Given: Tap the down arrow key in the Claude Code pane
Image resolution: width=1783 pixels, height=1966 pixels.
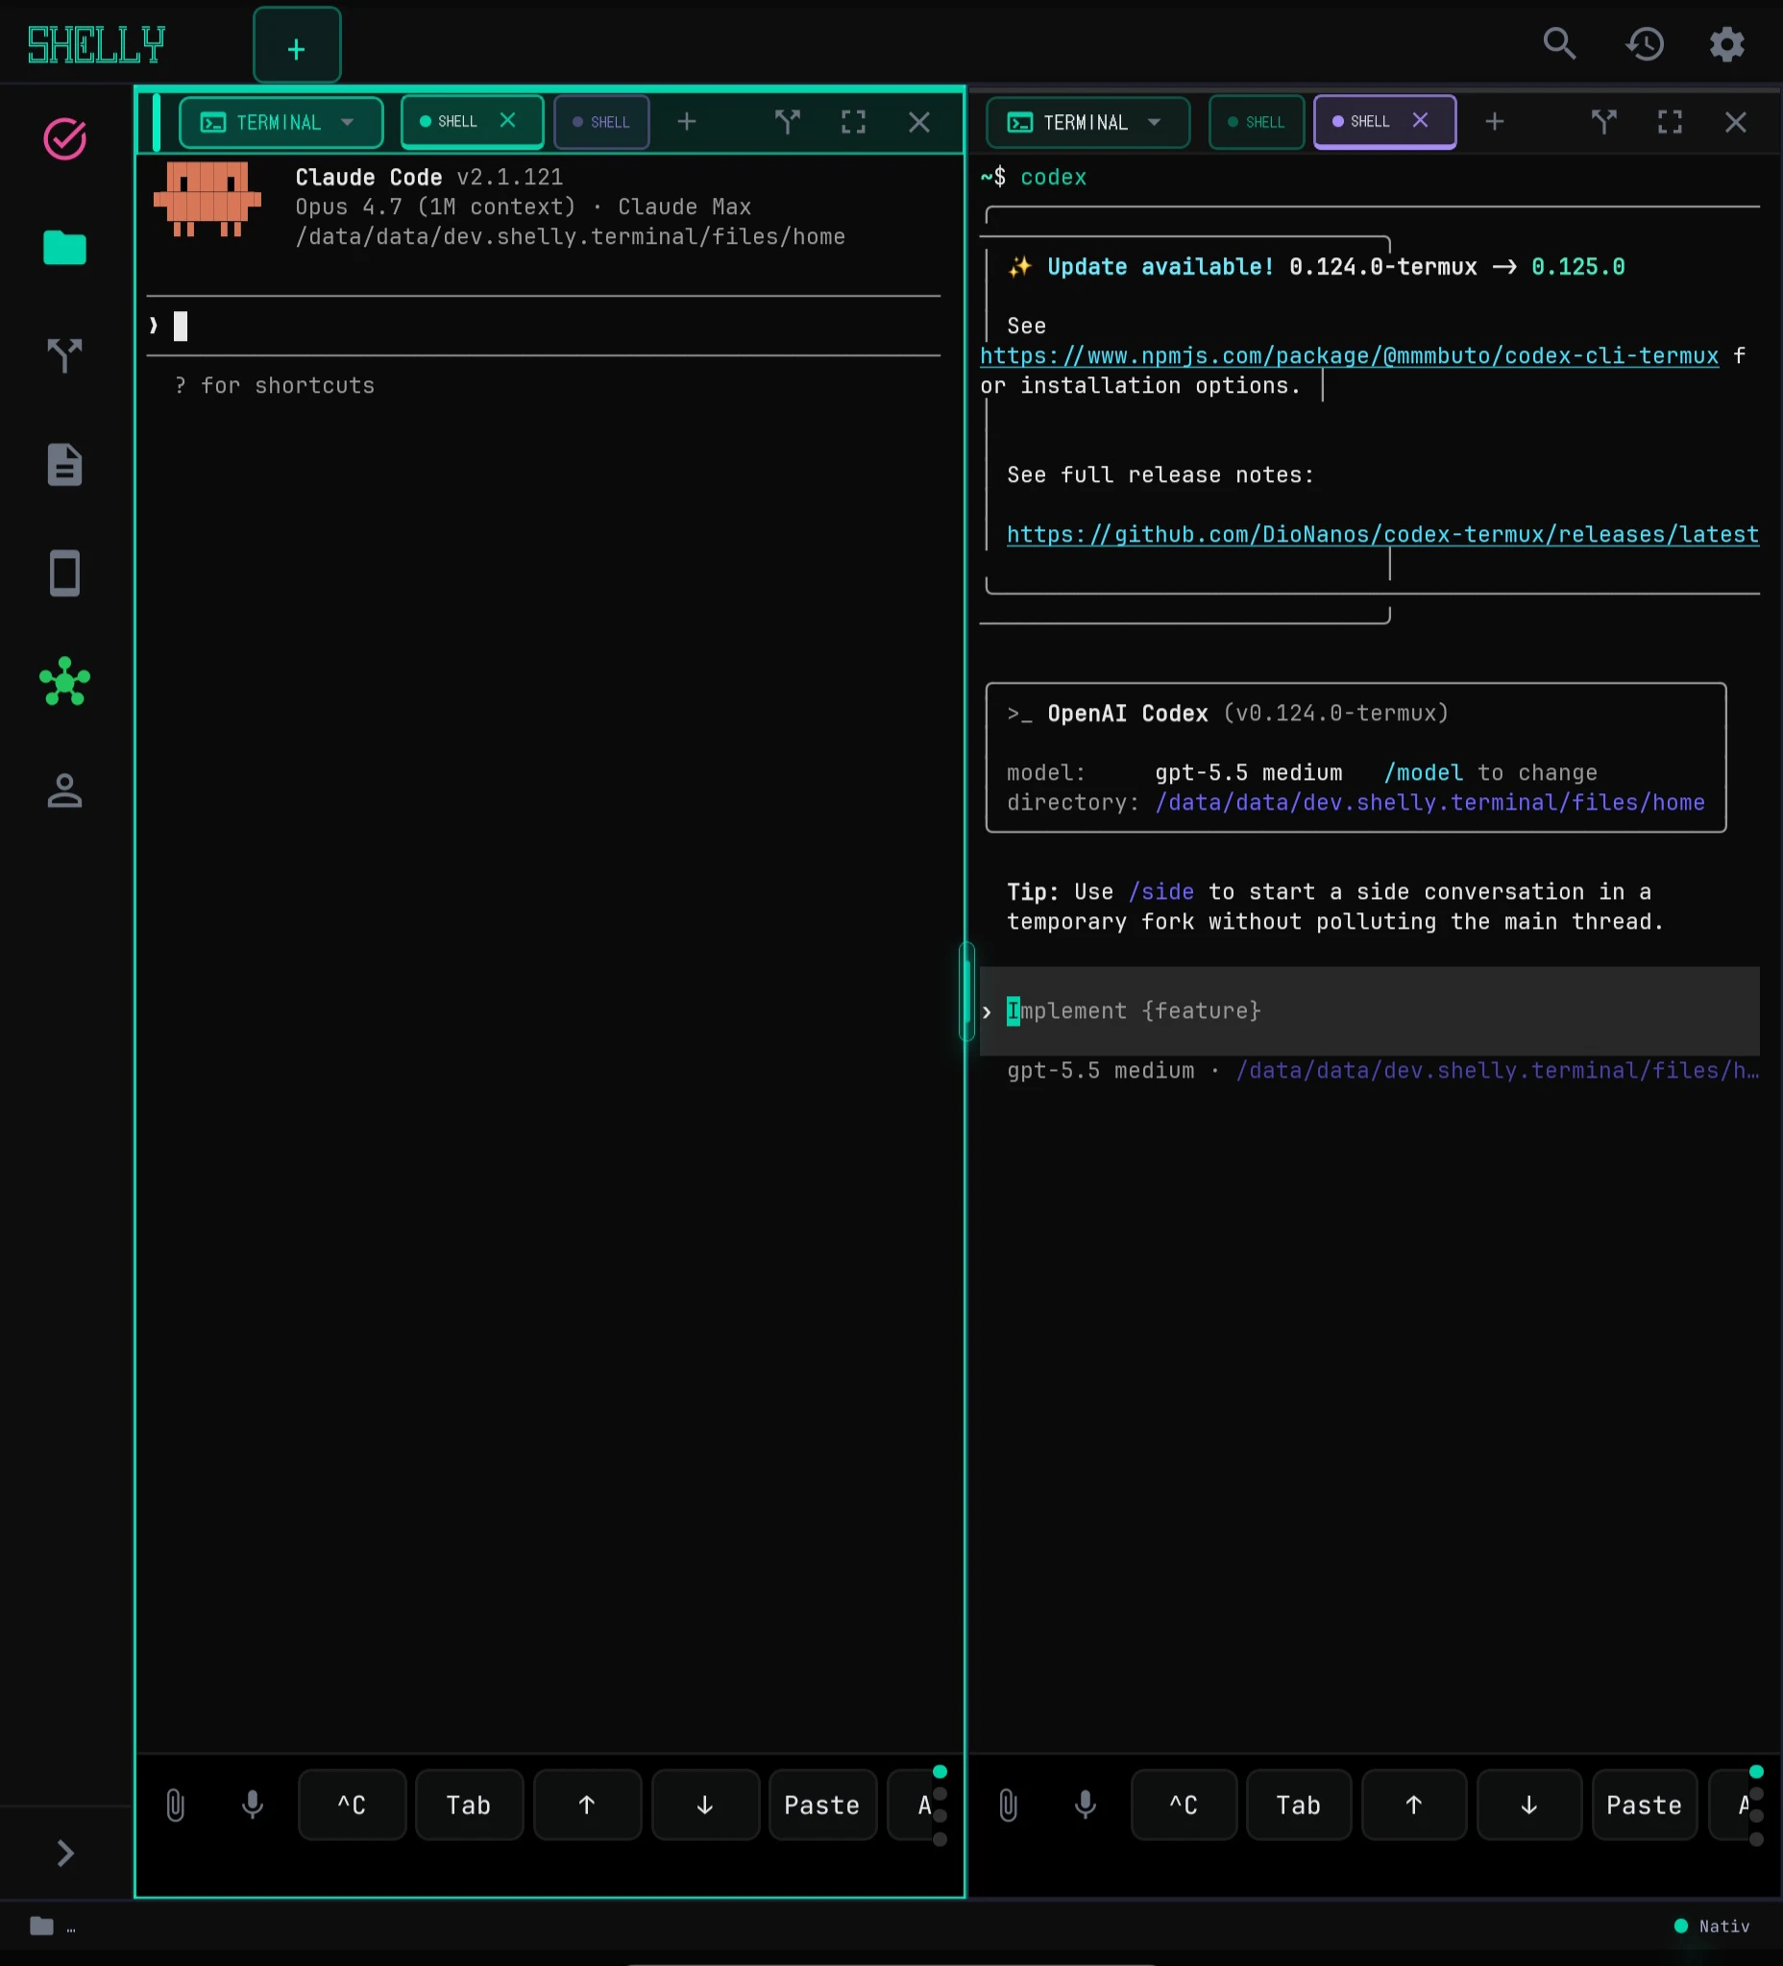Looking at the screenshot, I should (x=705, y=1805).
